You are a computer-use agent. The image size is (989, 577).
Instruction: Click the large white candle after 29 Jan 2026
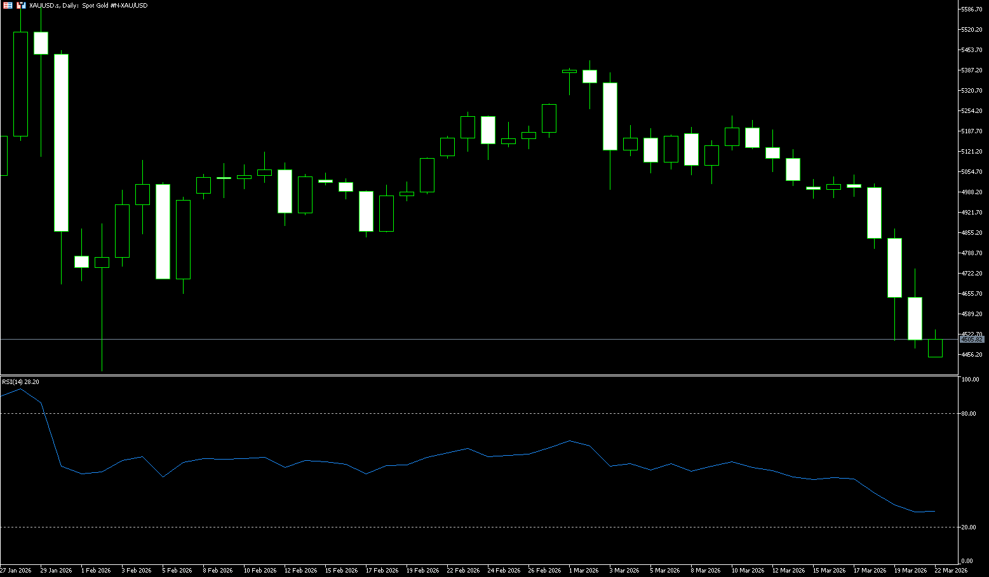tap(61, 143)
